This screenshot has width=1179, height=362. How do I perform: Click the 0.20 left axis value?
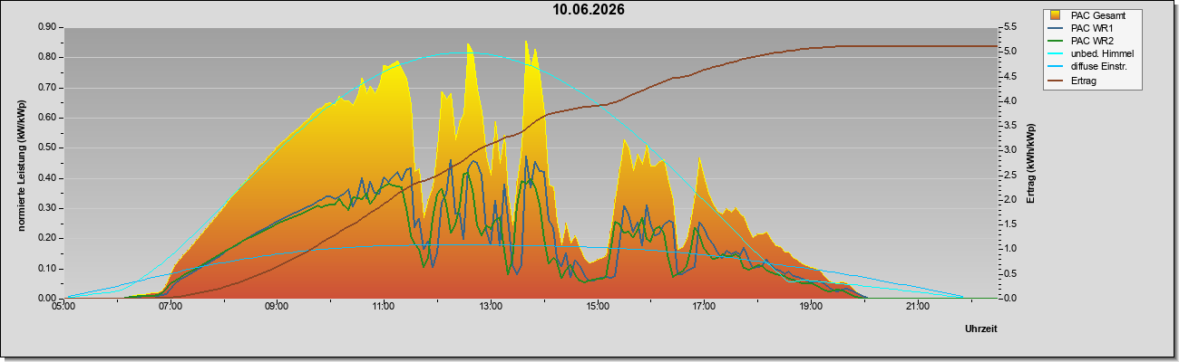click(48, 238)
